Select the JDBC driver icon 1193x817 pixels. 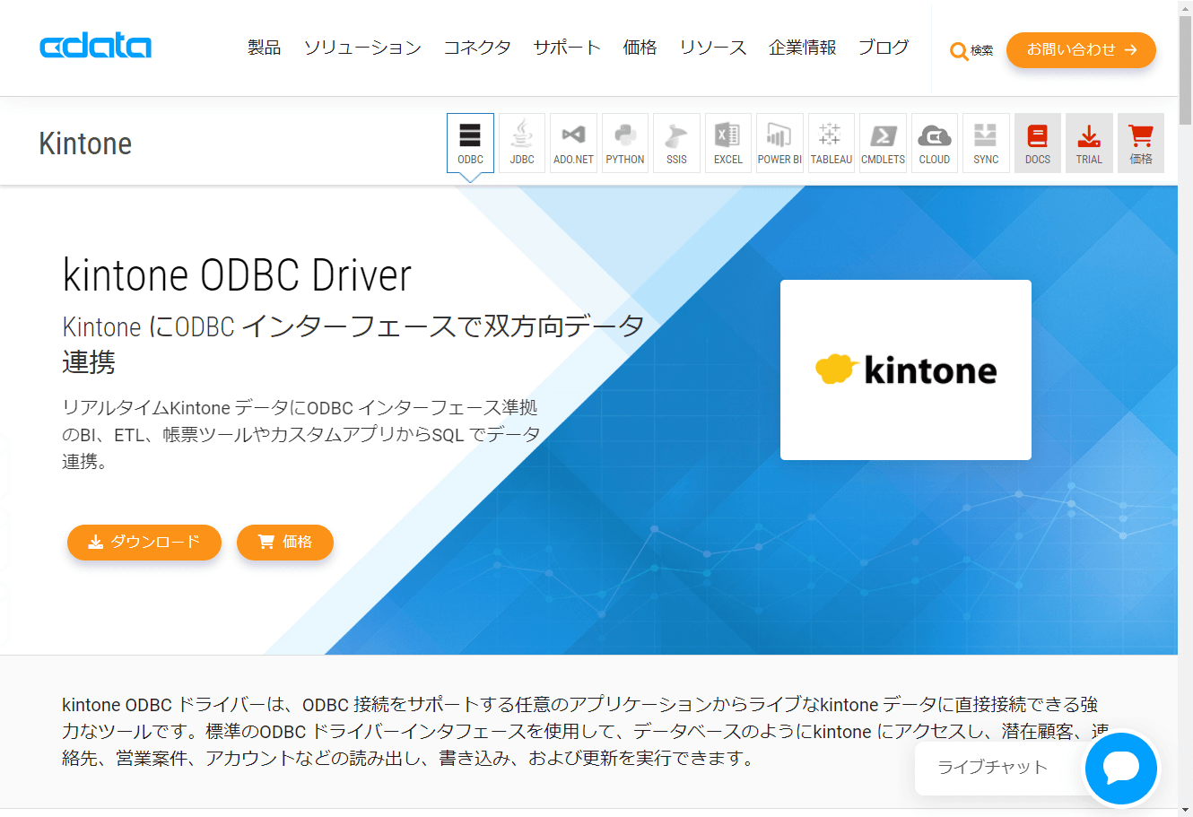click(x=521, y=142)
